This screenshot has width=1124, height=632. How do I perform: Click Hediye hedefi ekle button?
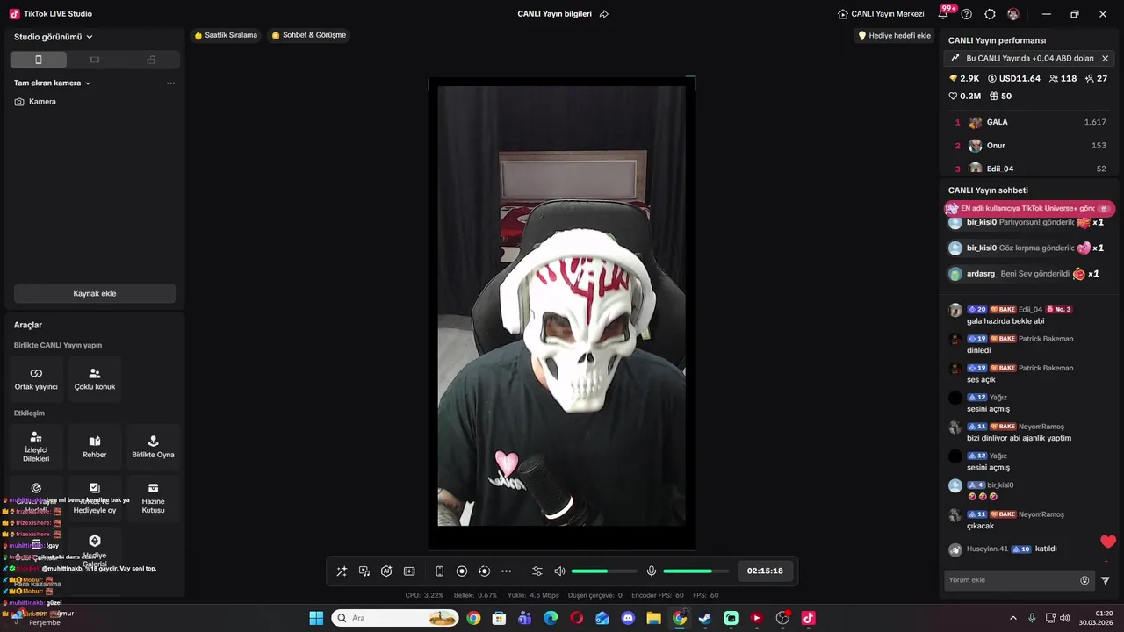(x=894, y=36)
